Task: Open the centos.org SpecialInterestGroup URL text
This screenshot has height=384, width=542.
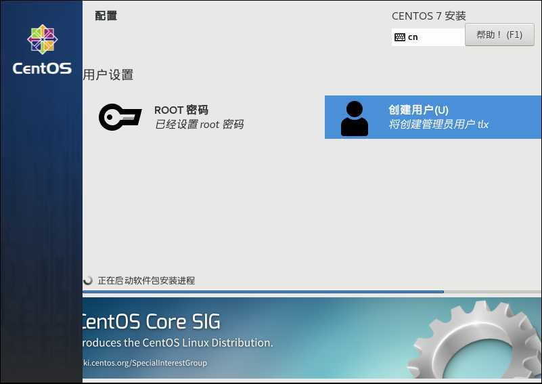Action: 145,363
